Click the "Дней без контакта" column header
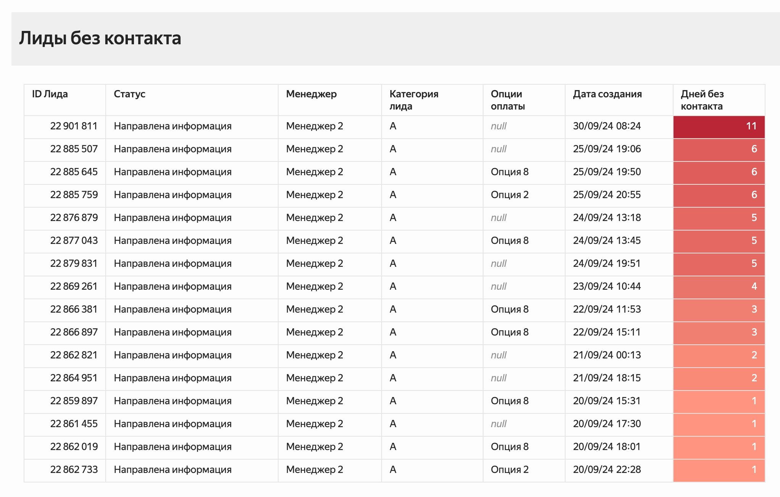The height and width of the screenshot is (497, 780). [702, 100]
